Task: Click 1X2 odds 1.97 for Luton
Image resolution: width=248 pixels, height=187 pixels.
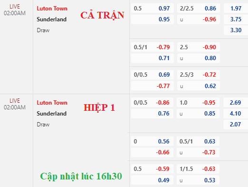Action: [236, 8]
